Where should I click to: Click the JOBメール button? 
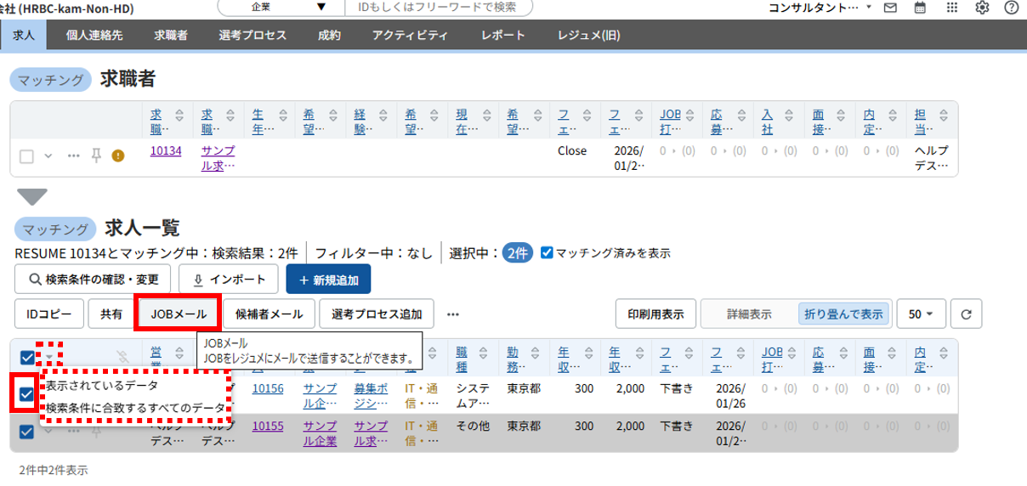(x=179, y=314)
